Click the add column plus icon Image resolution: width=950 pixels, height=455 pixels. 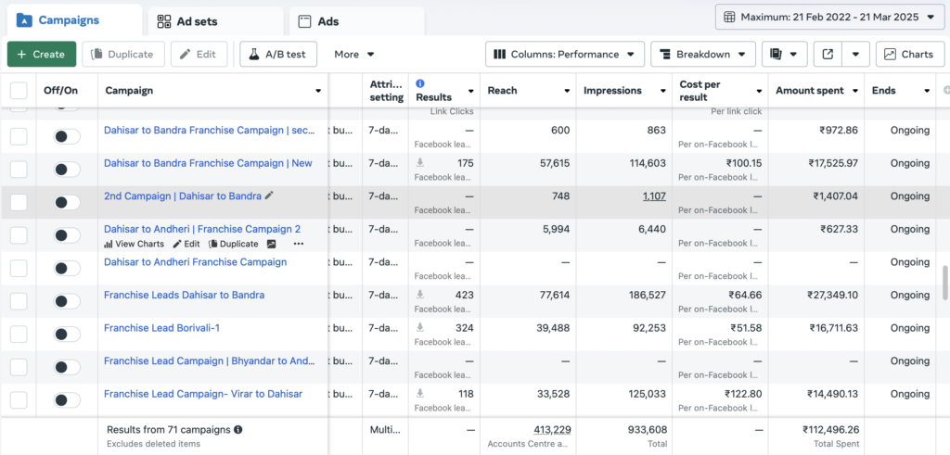[946, 91]
